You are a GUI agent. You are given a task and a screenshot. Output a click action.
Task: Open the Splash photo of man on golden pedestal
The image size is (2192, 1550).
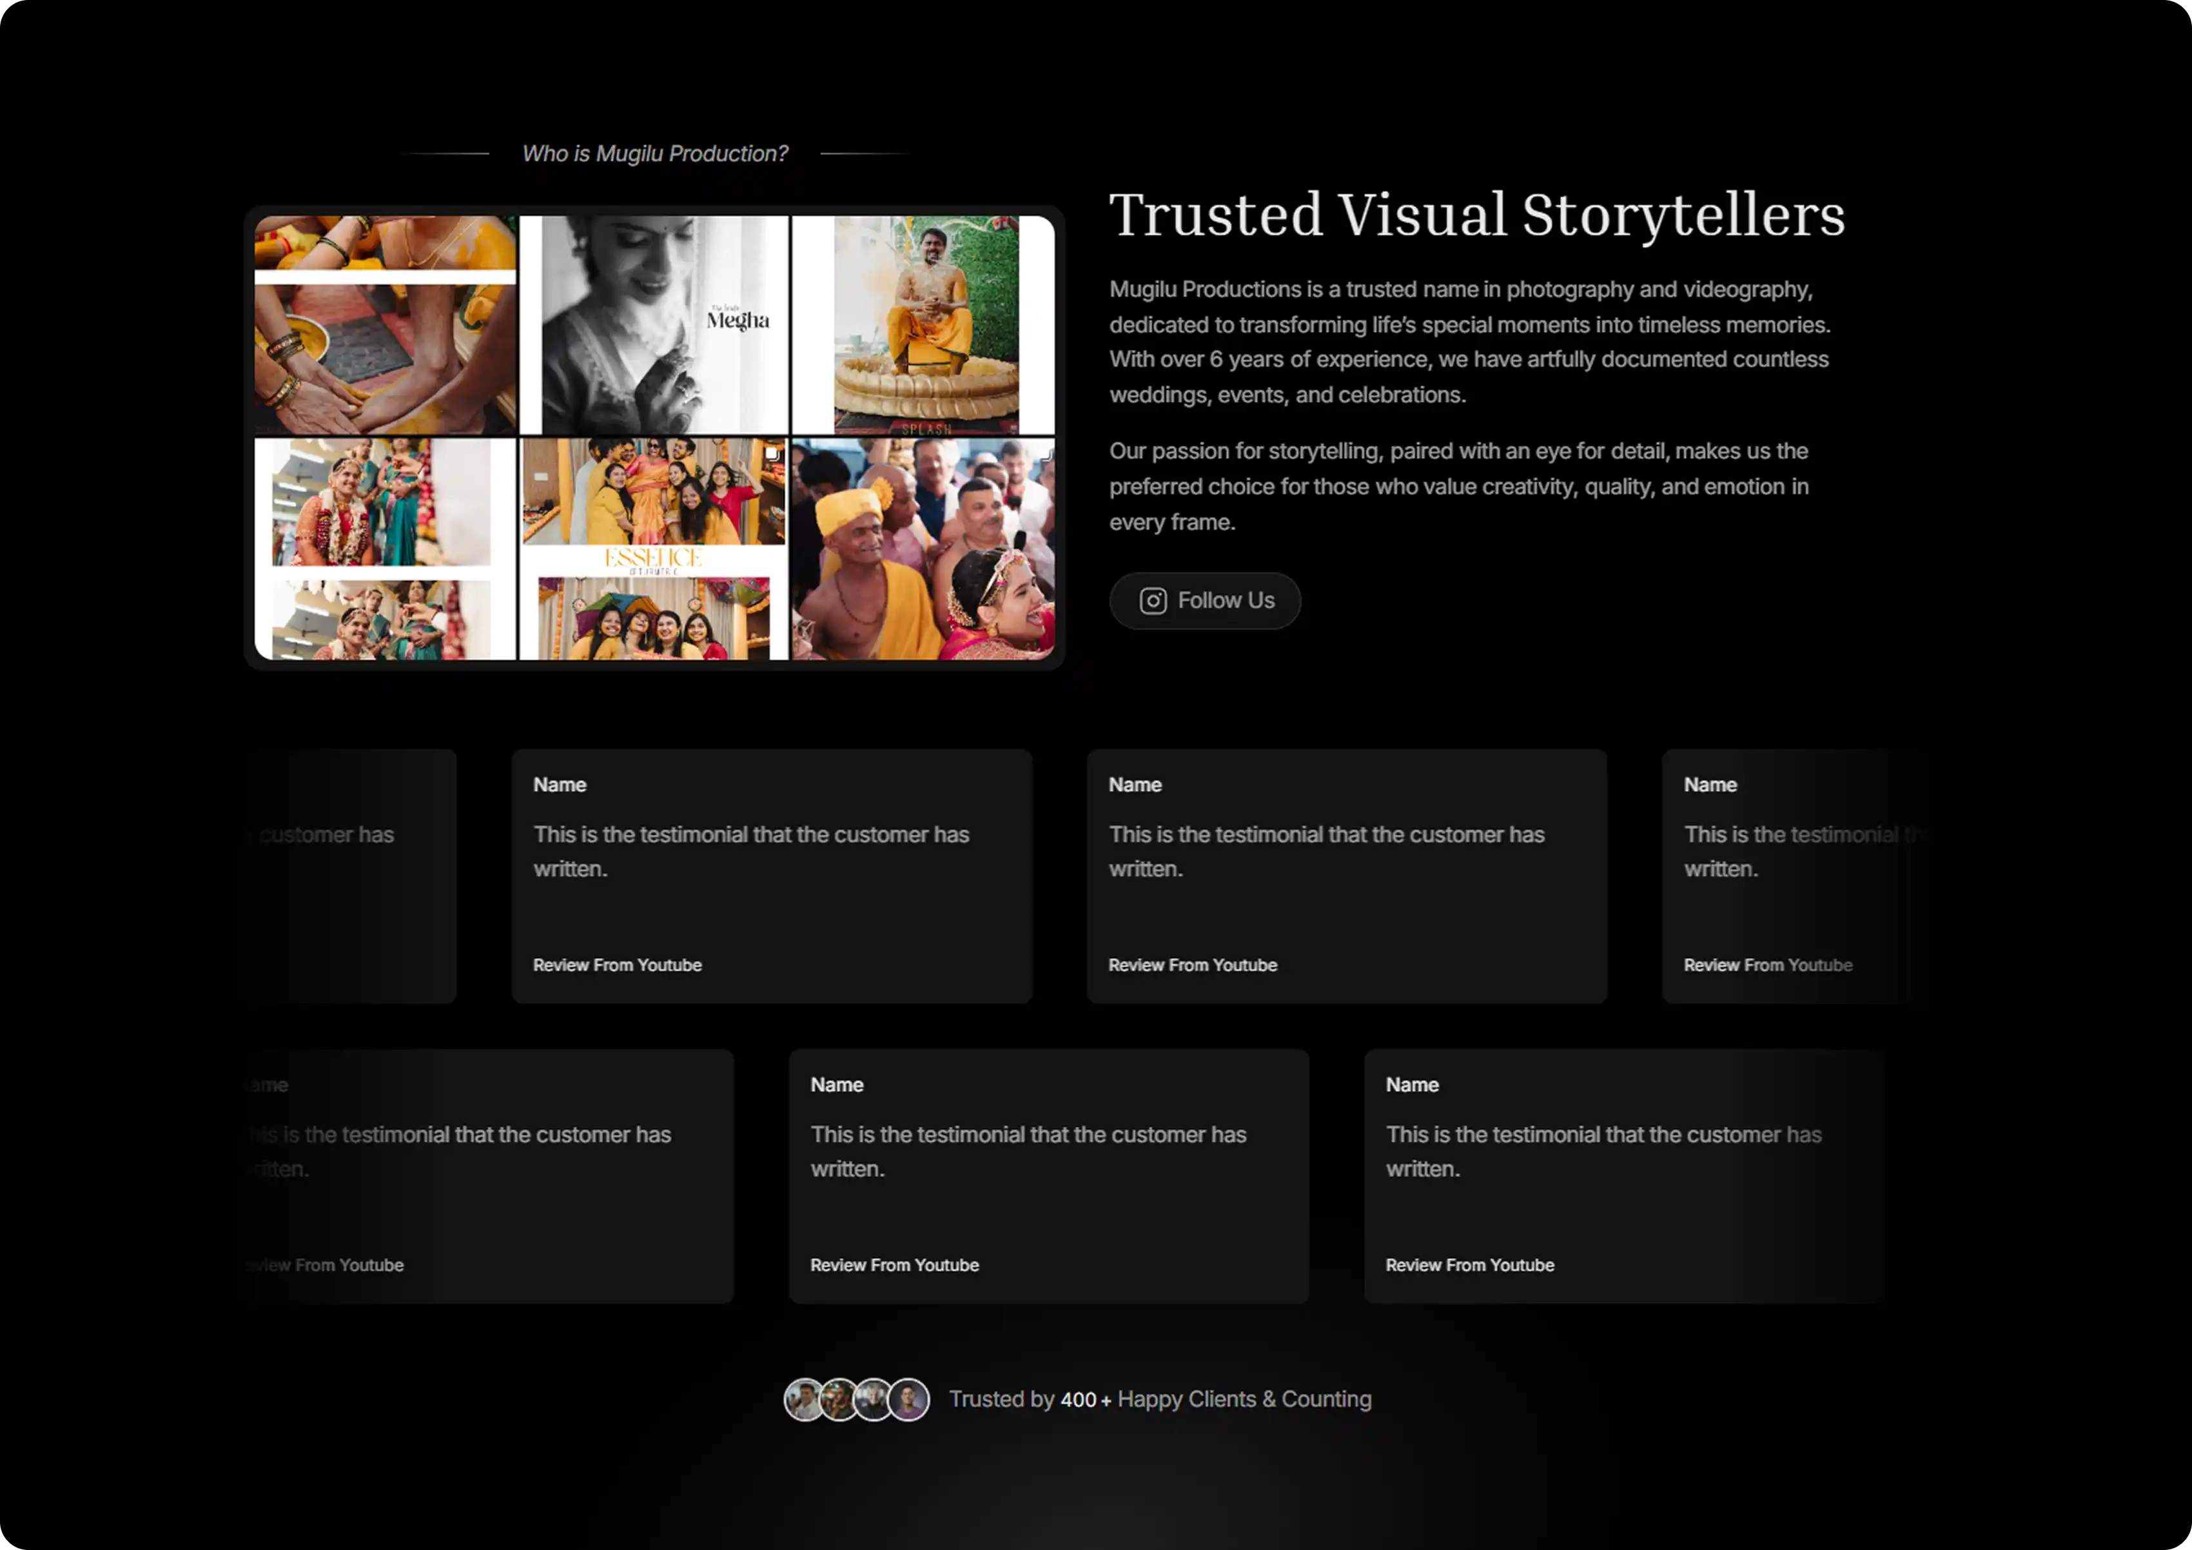point(923,325)
